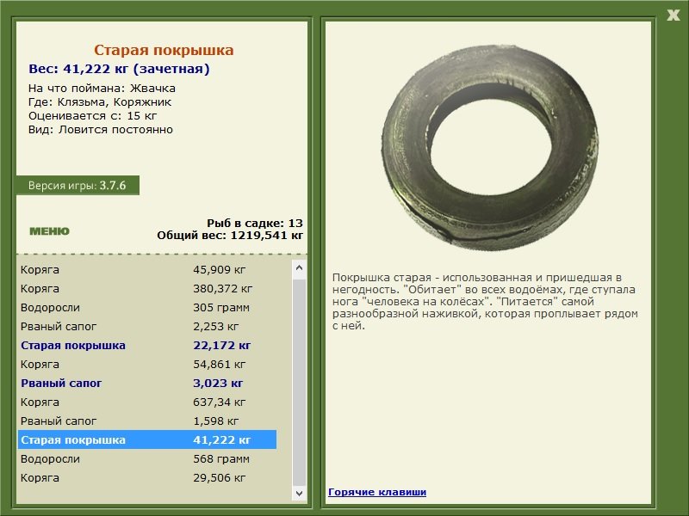Open the Горячие клавиши link
Viewport: 689px width, 516px height.
(377, 492)
